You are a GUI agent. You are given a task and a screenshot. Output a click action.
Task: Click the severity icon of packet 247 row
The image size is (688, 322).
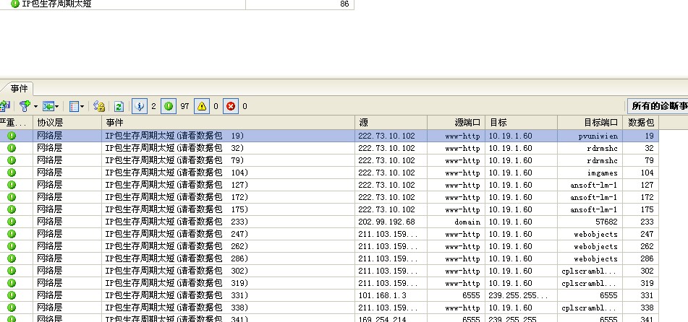12,234
